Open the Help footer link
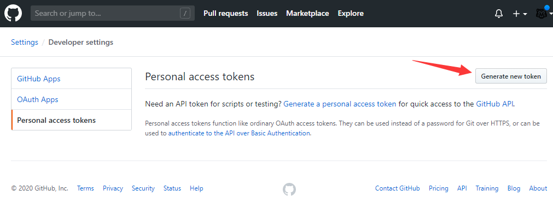The width and height of the screenshot is (553, 208). [x=196, y=188]
